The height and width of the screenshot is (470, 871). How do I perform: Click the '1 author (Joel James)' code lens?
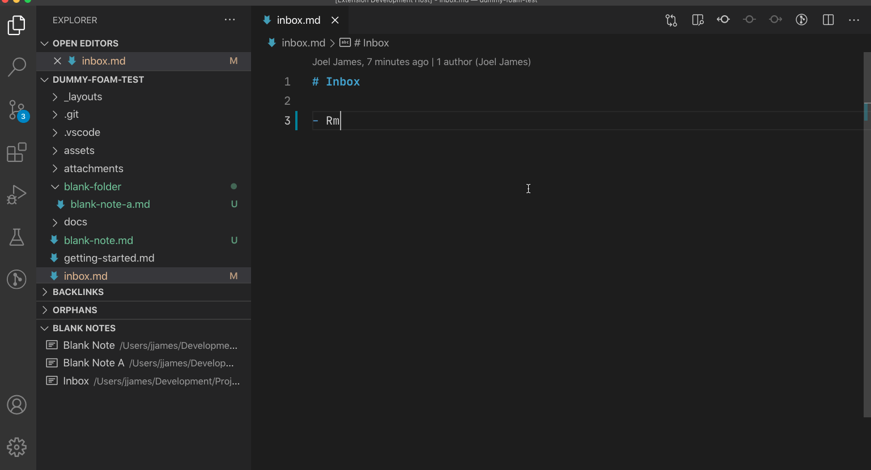[483, 62]
